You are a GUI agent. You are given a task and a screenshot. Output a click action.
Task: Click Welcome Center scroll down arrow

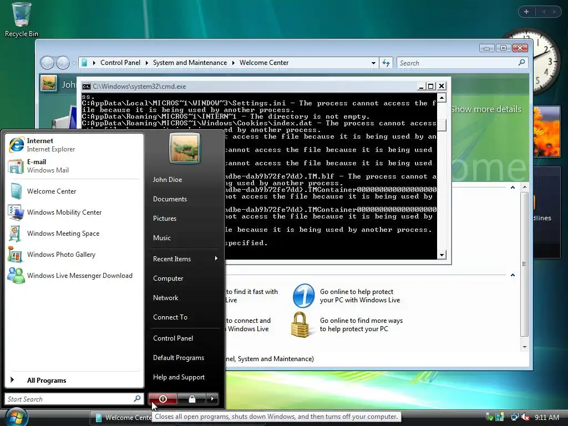click(x=525, y=347)
